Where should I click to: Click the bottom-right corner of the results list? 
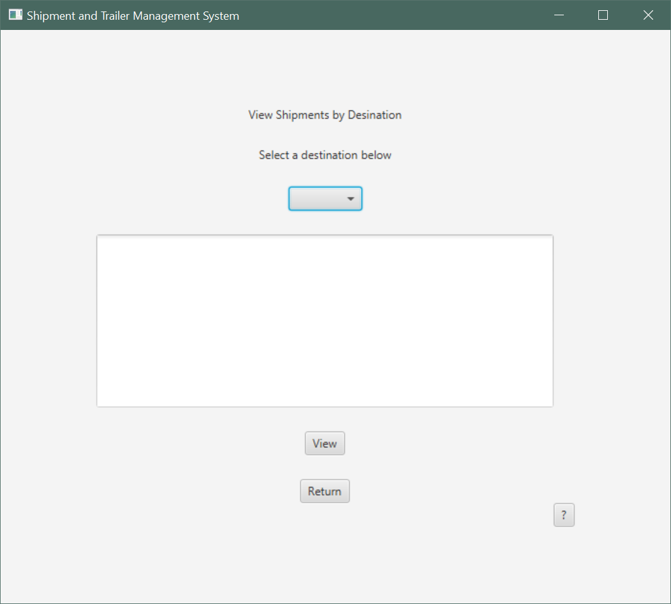(x=549, y=402)
